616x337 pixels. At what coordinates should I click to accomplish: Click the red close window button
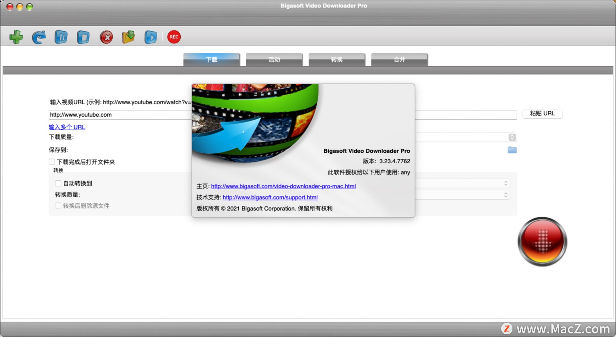click(10, 7)
